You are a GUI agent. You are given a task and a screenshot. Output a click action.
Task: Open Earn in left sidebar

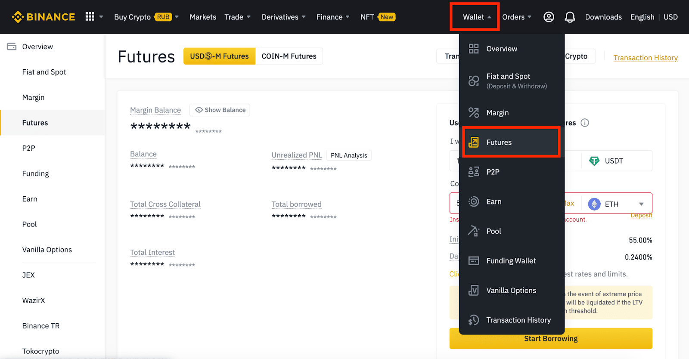(x=30, y=199)
